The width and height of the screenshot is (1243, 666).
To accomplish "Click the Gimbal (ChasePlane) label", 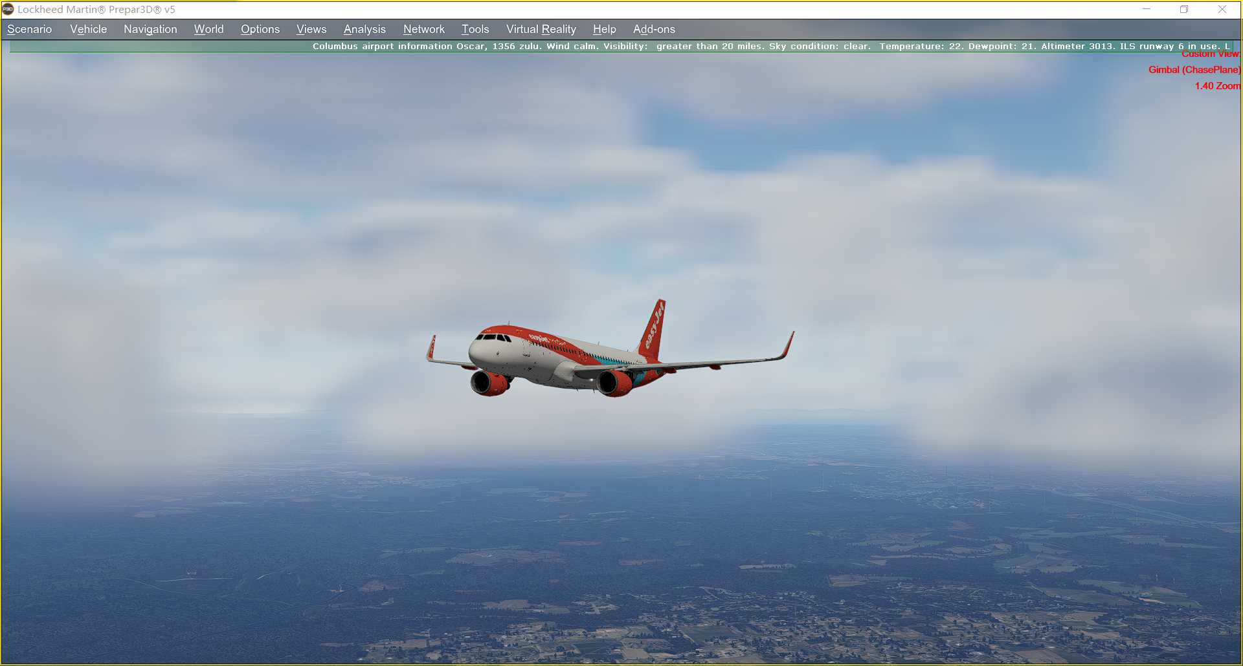I will tap(1193, 70).
